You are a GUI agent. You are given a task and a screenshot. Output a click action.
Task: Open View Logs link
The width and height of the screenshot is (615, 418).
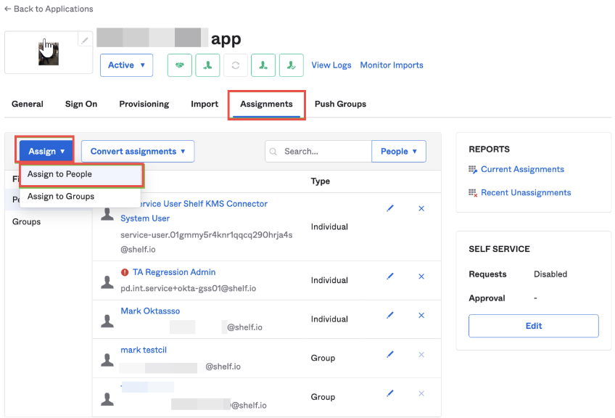click(x=331, y=65)
